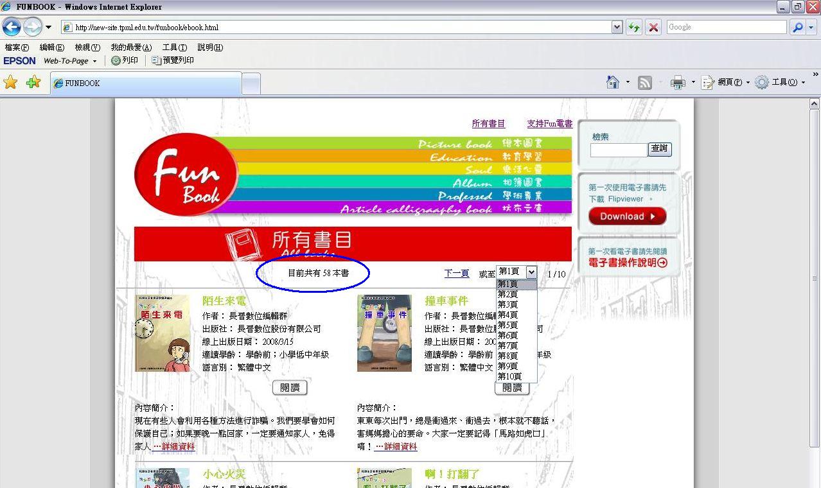The image size is (821, 488).
Task: Open the Favorites Center star icon
Action: (x=10, y=82)
